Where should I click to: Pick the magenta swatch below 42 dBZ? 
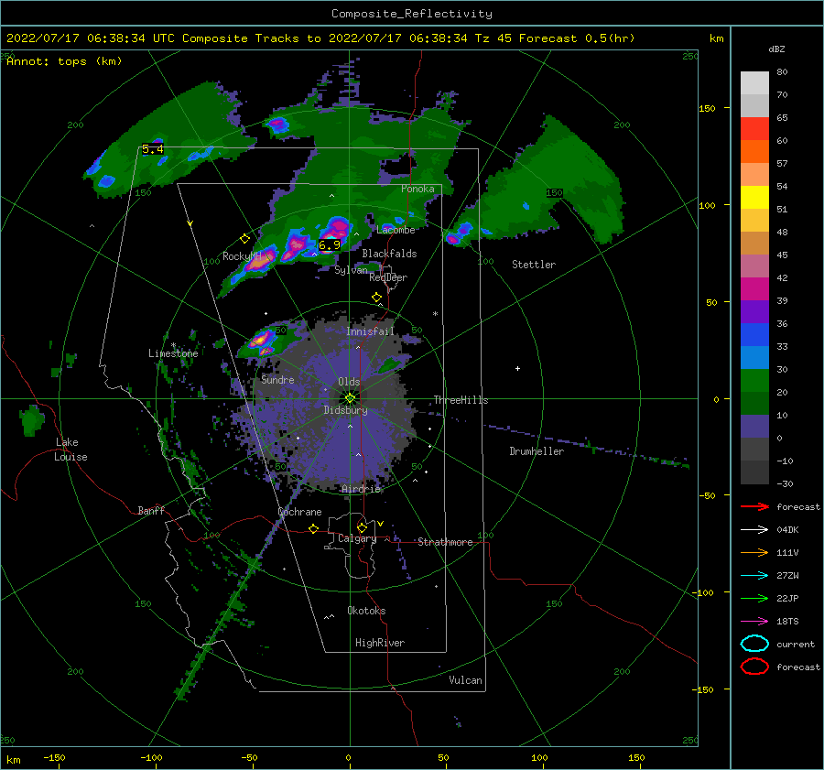[x=754, y=289]
